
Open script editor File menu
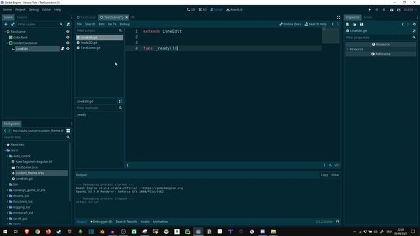[x=79, y=24]
